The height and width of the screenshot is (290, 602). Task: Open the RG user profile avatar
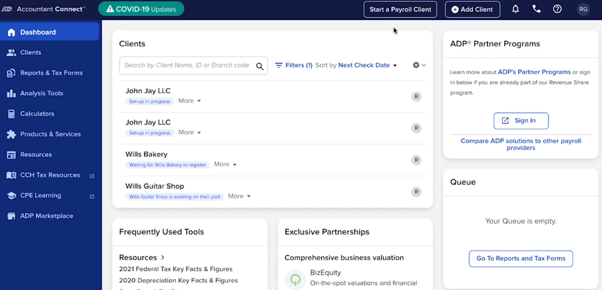pyautogui.click(x=583, y=9)
